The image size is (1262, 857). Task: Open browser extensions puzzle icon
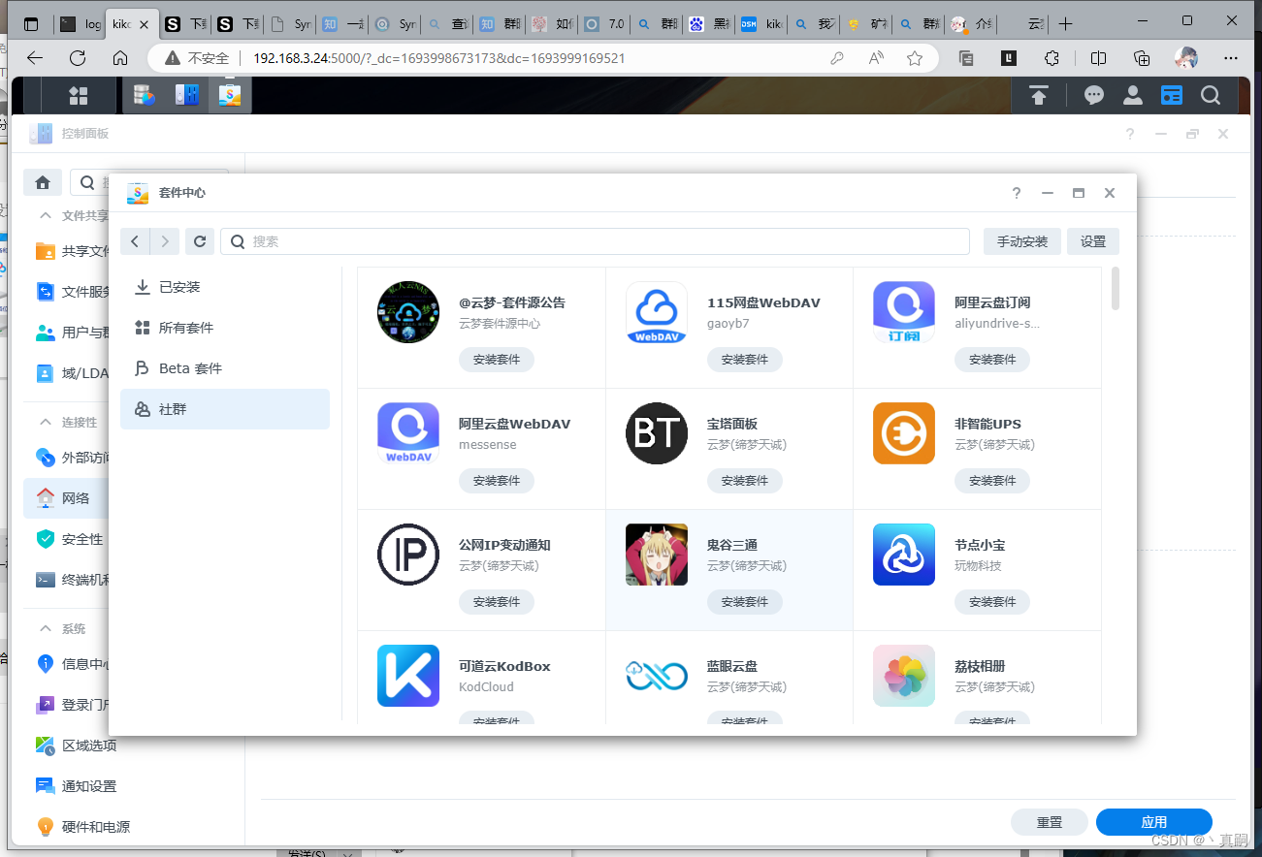(1052, 58)
